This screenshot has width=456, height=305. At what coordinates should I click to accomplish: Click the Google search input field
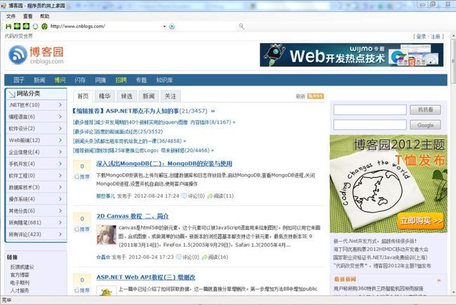[x=370, y=125]
